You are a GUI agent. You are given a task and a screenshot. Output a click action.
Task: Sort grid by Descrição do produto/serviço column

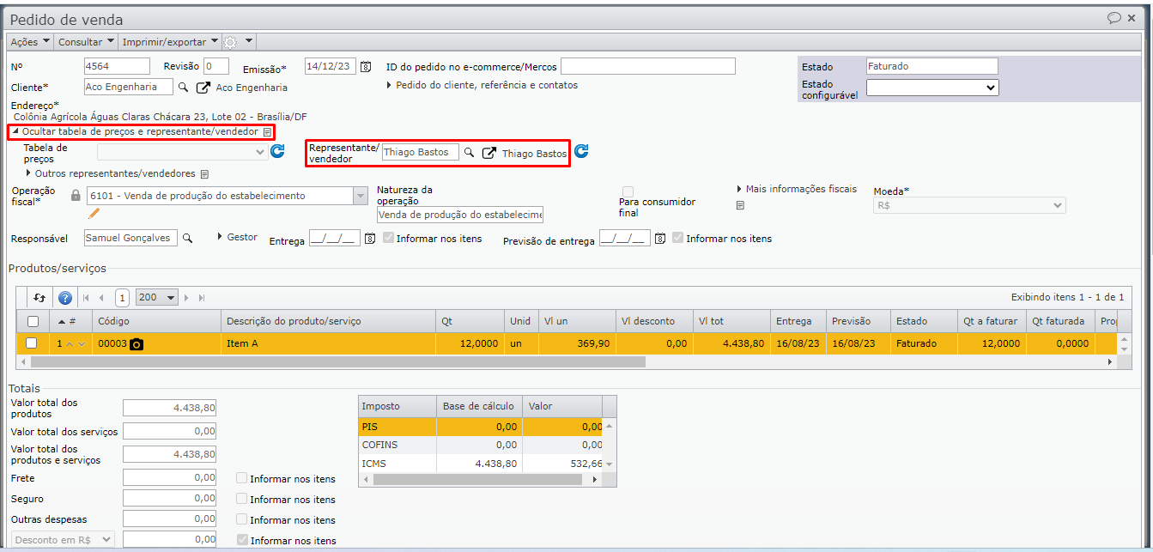pyautogui.click(x=328, y=321)
